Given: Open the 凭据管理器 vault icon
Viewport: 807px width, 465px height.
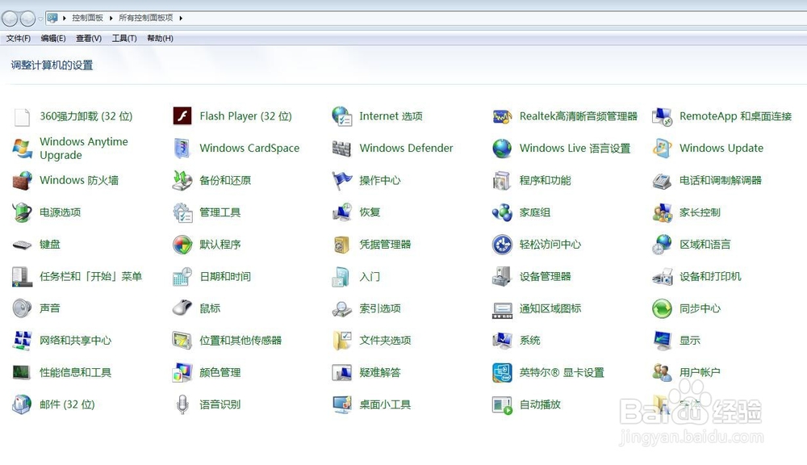Looking at the screenshot, I should coord(341,245).
